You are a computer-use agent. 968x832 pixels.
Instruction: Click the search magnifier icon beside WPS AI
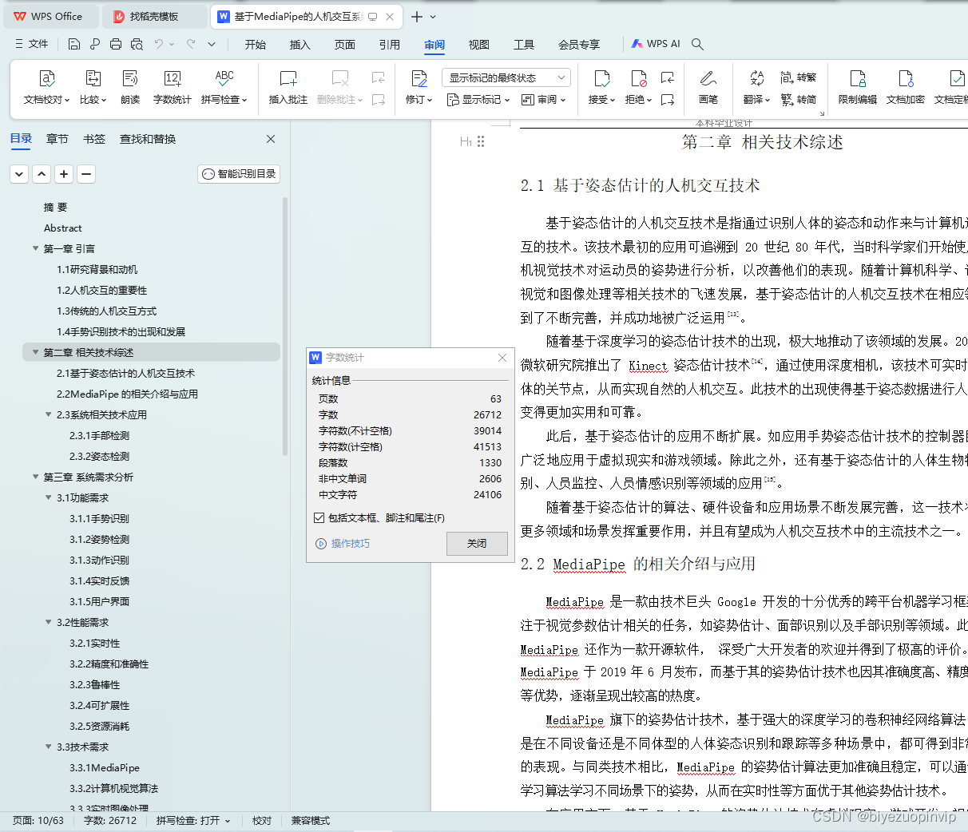click(x=697, y=44)
